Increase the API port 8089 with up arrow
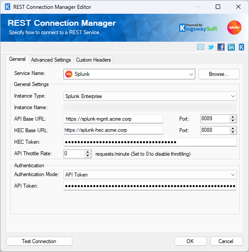Image resolution: width=249 pixels, height=252 pixels. pyautogui.click(x=233, y=117)
